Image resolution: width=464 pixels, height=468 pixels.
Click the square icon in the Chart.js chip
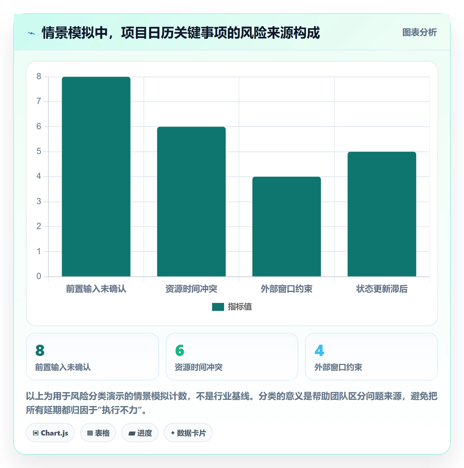click(36, 433)
